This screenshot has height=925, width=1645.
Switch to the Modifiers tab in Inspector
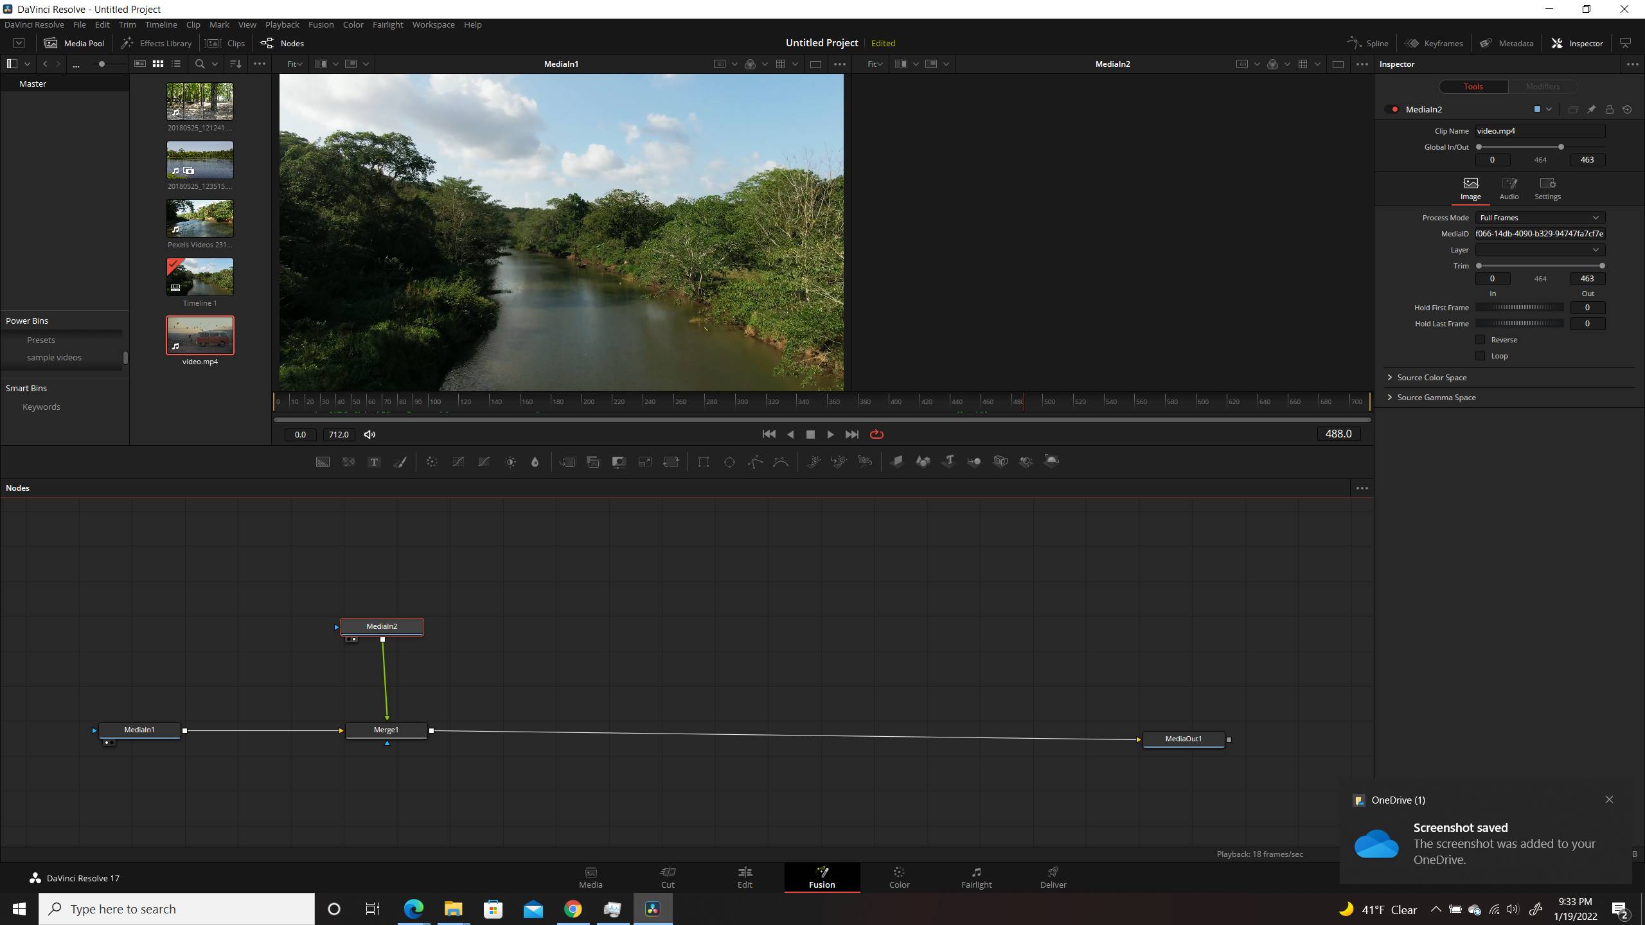[1542, 86]
